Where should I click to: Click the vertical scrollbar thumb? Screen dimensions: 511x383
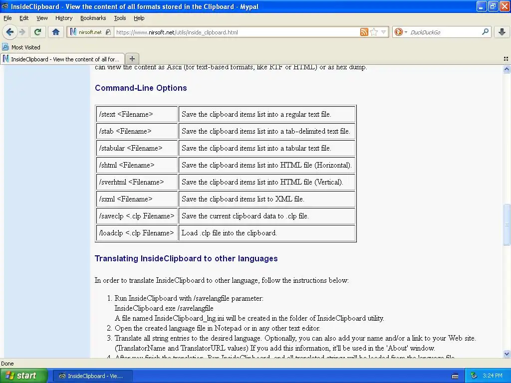[507, 224]
